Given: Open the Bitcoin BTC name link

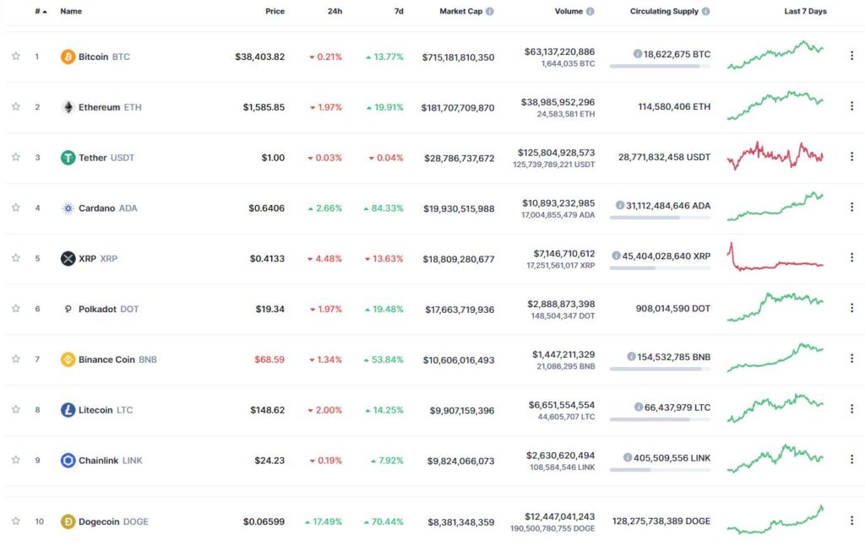Looking at the screenshot, I should click(x=104, y=57).
